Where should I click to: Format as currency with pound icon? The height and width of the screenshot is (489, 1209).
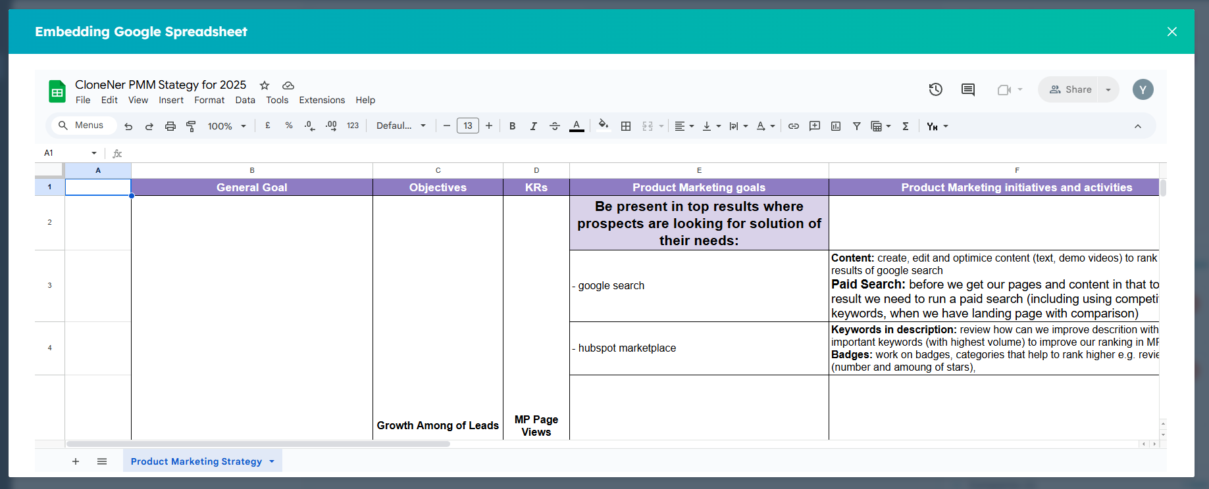tap(268, 126)
